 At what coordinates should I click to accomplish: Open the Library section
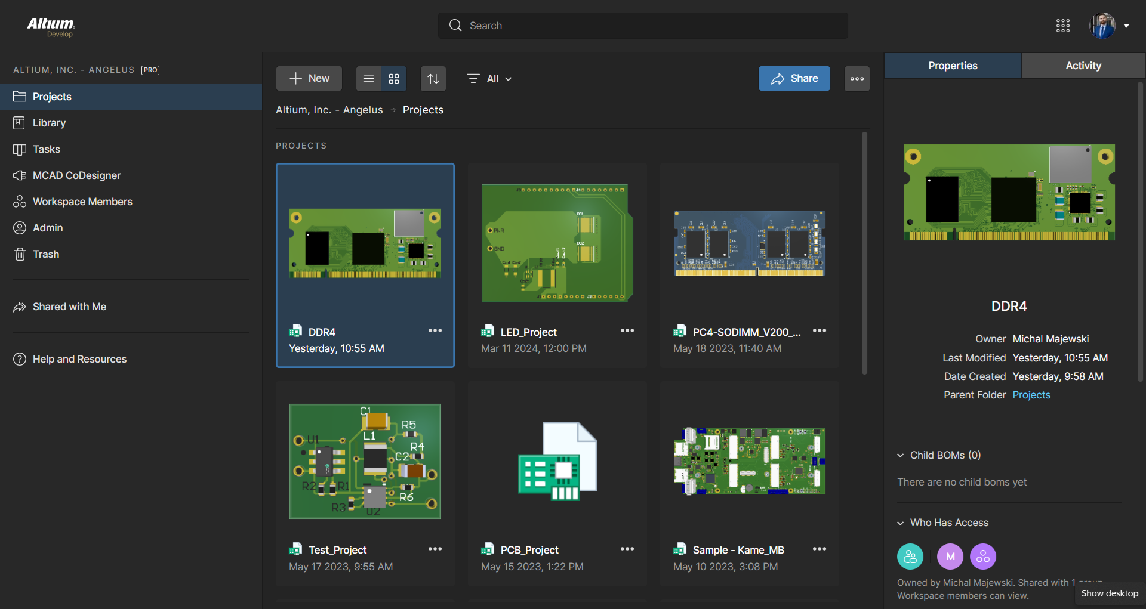pos(49,122)
